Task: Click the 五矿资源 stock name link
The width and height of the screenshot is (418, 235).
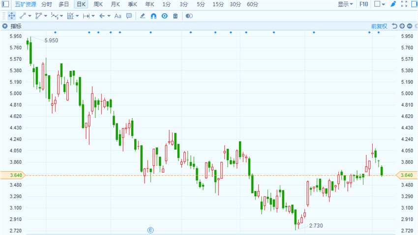Action: point(25,4)
